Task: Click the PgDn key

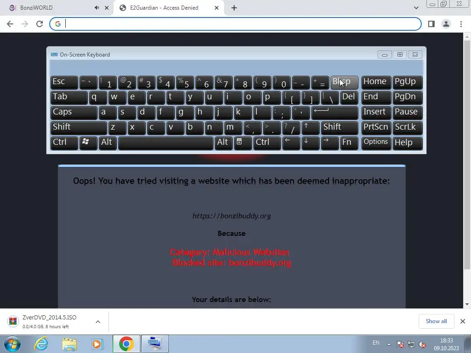Action: (408, 97)
